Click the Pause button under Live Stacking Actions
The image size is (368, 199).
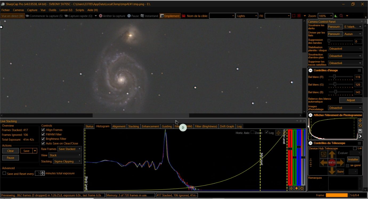click(10, 158)
